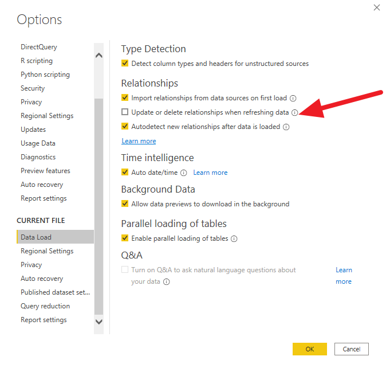Select Data Load under CURRENT FILE
Viewport: 386px width, 372px height.
point(55,237)
